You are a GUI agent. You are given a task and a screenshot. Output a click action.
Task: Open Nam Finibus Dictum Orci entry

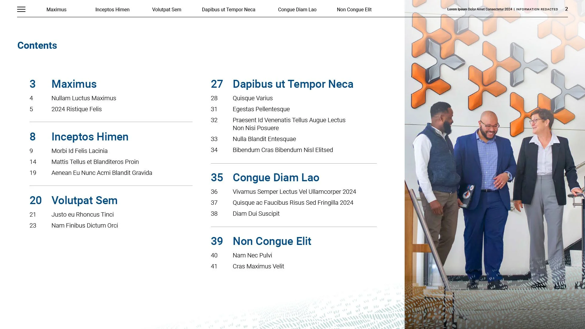coord(84,225)
